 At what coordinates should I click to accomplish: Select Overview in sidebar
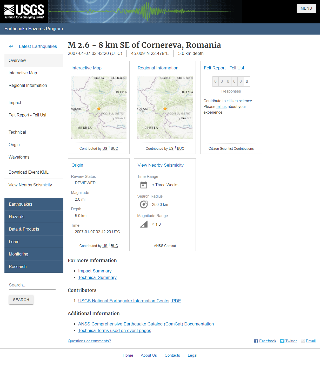click(x=34, y=60)
